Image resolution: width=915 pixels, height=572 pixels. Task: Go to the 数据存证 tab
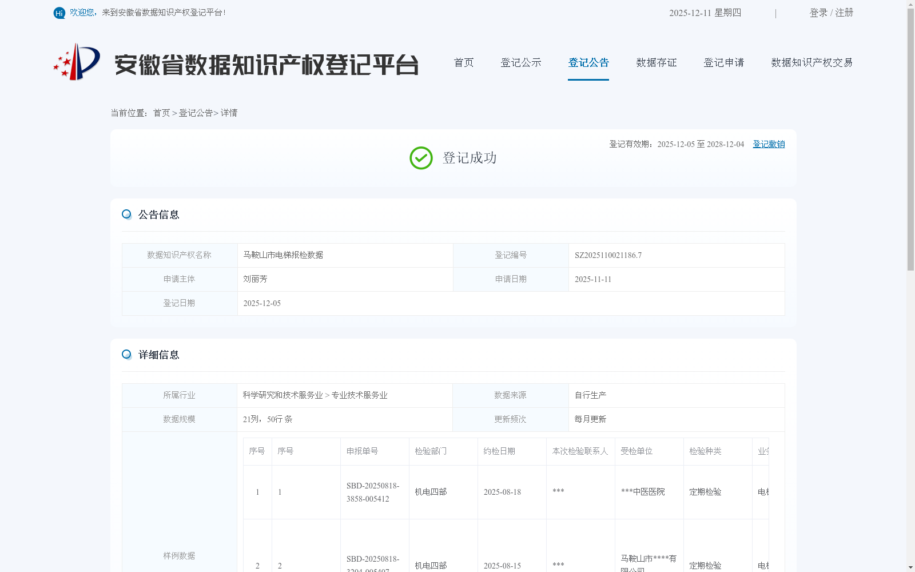pos(657,63)
